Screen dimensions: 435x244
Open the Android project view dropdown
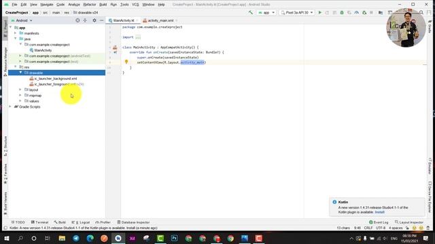22,20
